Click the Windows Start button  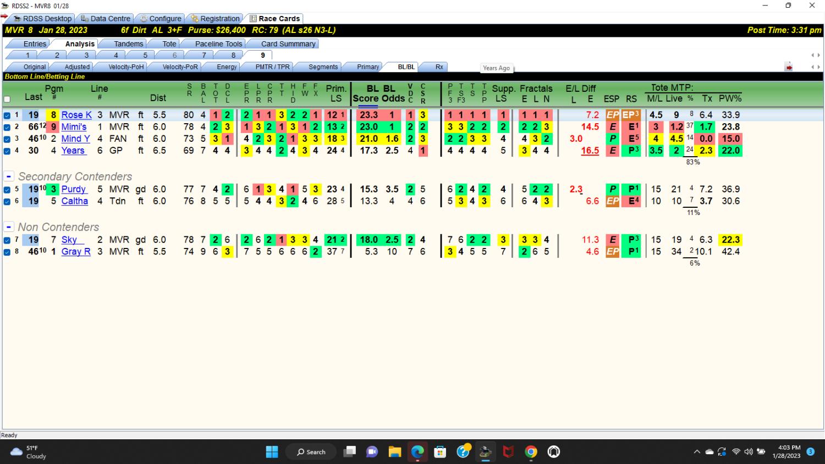click(272, 452)
